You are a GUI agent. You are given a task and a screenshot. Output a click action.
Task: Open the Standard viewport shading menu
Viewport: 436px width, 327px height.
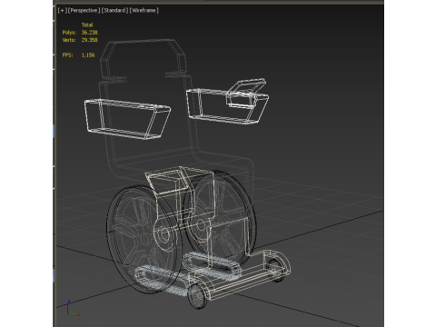click(114, 10)
